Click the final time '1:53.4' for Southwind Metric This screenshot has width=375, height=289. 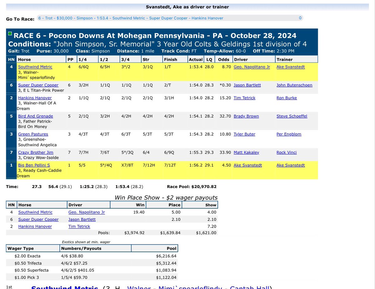pos(195,67)
